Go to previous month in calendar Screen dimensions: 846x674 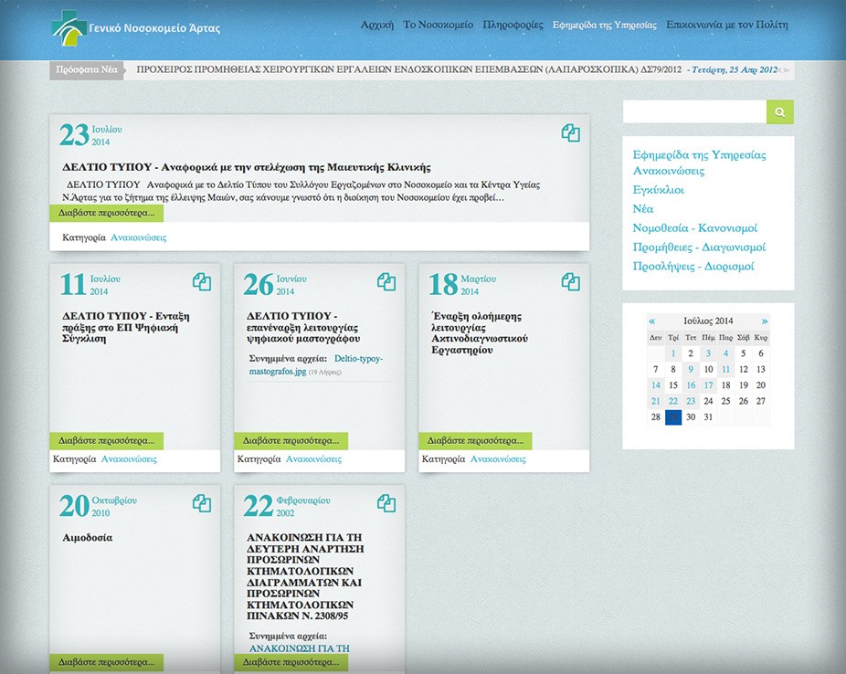651,321
